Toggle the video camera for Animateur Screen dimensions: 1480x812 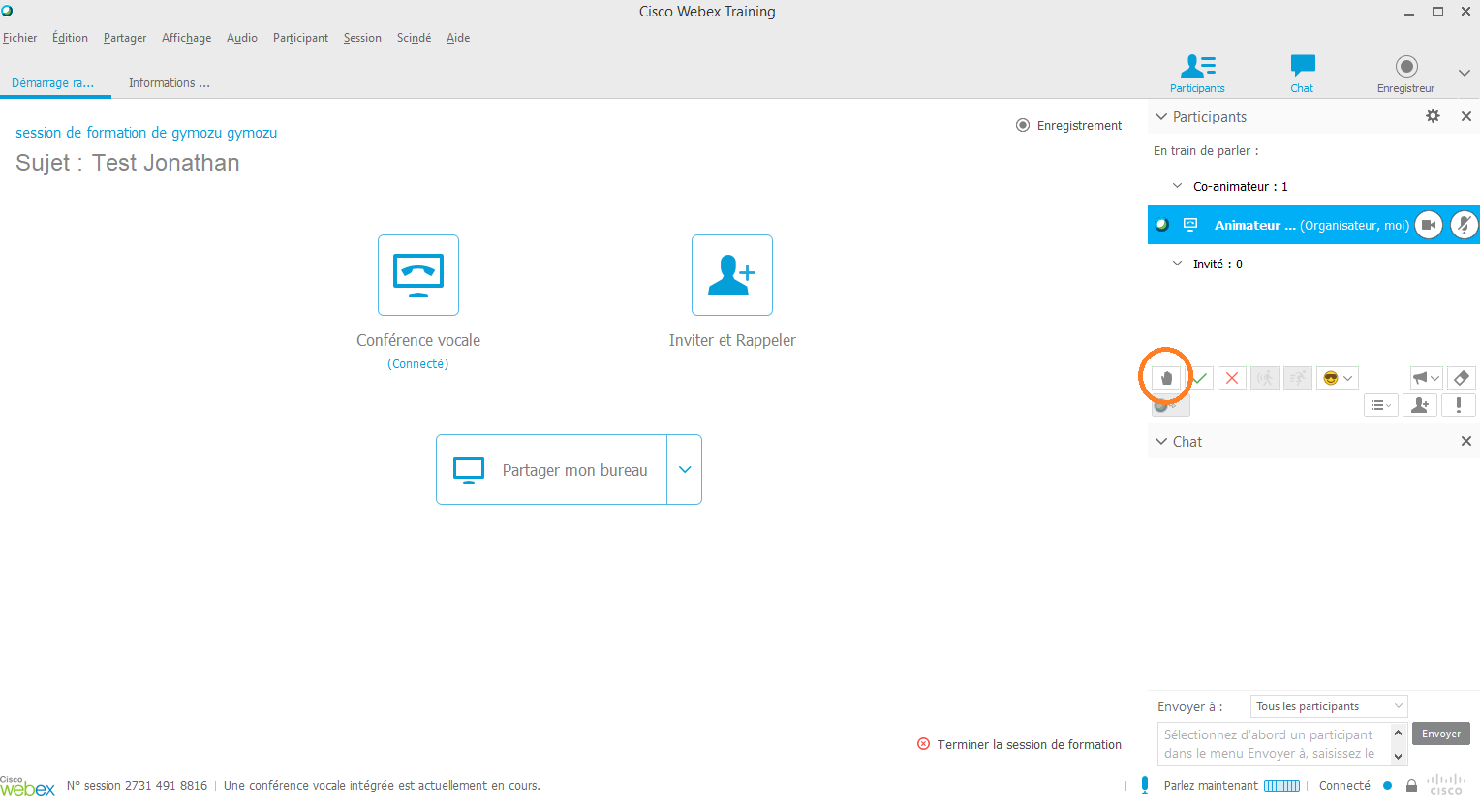pos(1429,225)
